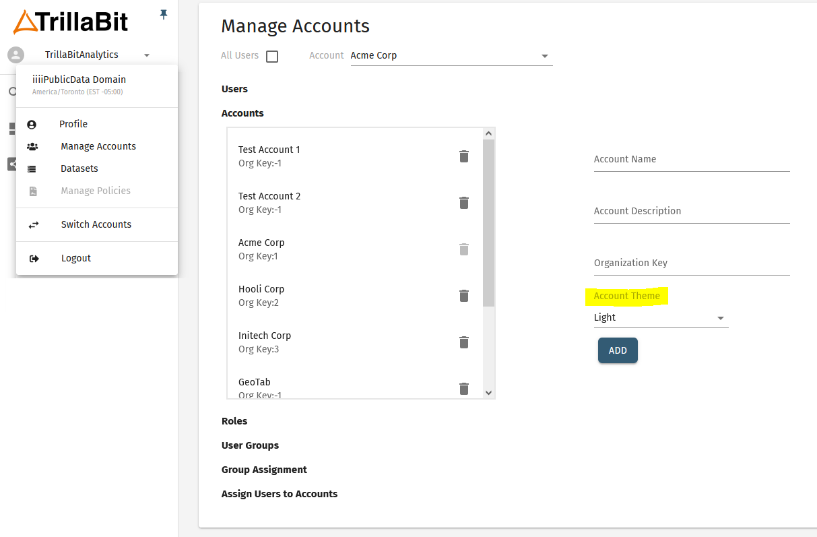817x537 pixels.
Task: Click trash icon for Test Account 2
Action: coord(463,203)
